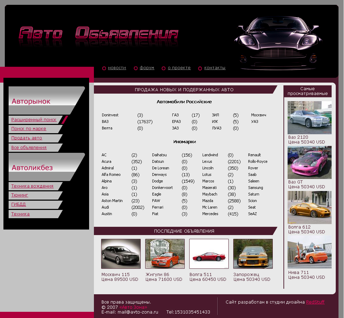Click the Самые просматриваемые header

pyautogui.click(x=308, y=91)
